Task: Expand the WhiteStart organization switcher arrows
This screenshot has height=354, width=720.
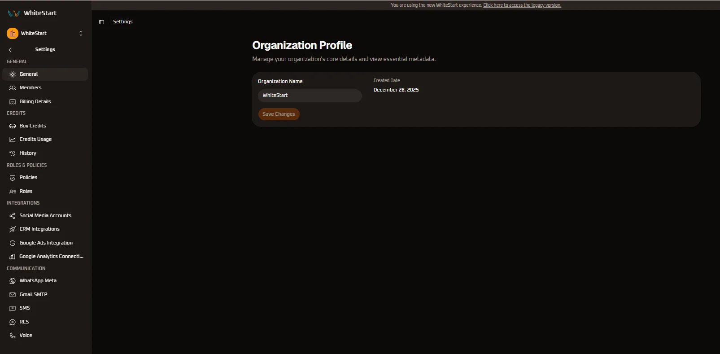Action: pyautogui.click(x=81, y=33)
